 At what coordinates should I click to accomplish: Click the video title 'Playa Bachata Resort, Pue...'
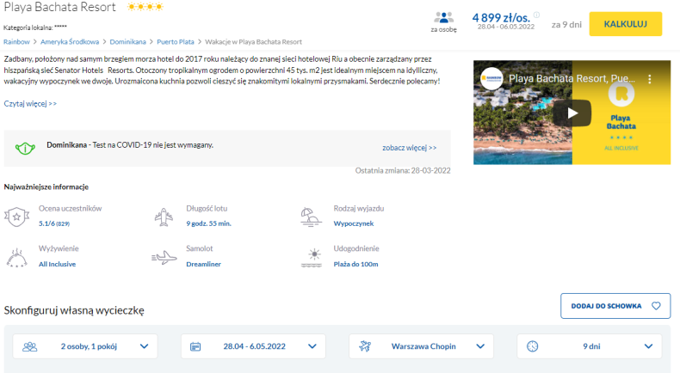572,78
